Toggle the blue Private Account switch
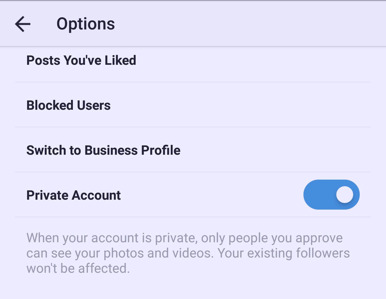The width and height of the screenshot is (386, 299). tap(332, 194)
